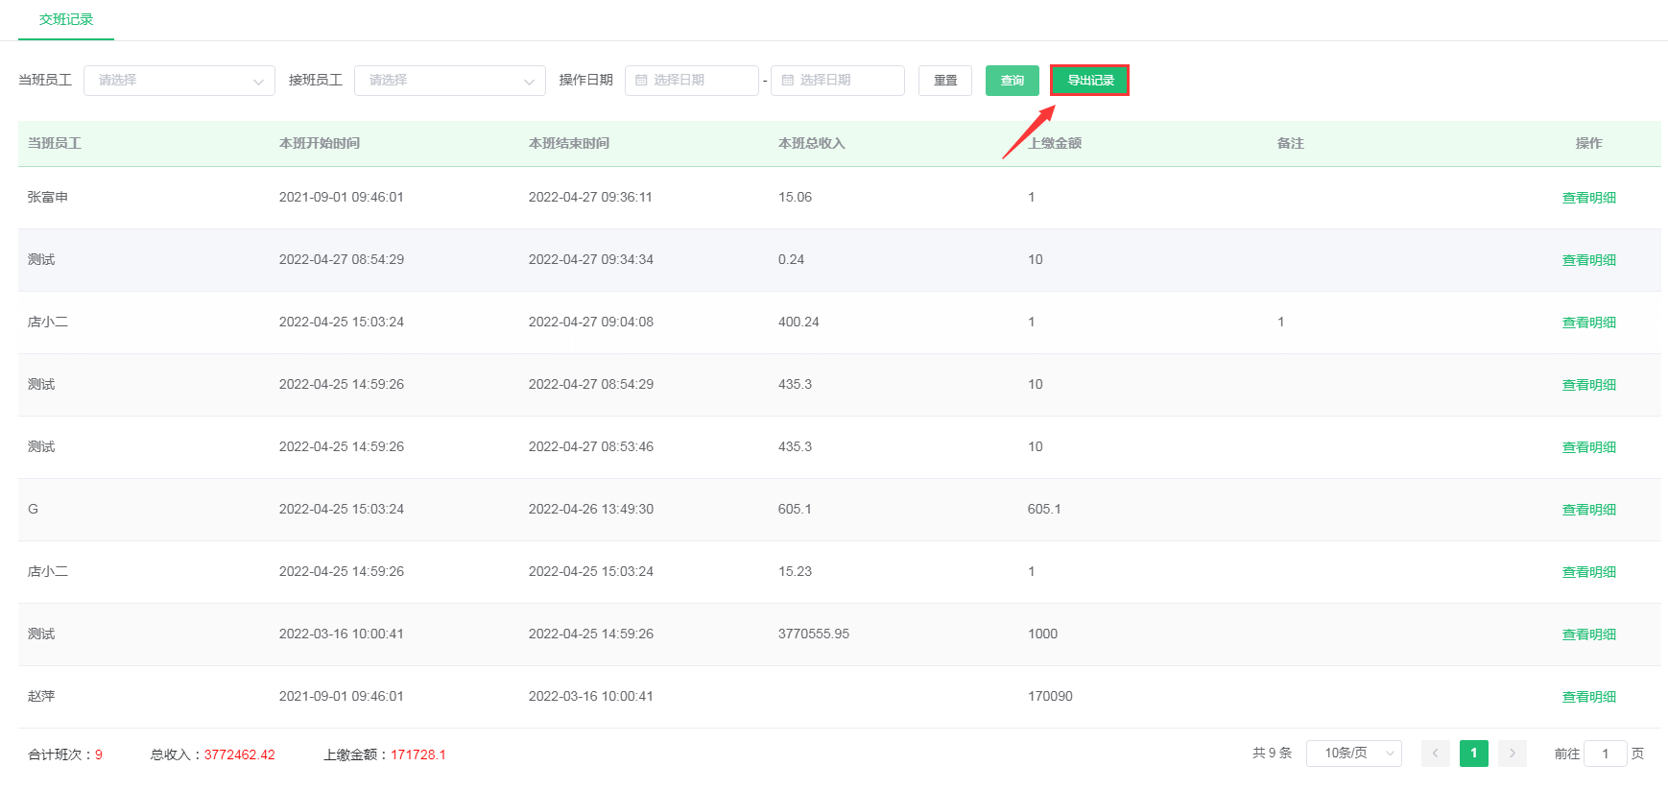View details for 张富申's shift row
Viewport: 1668px width, 790px height.
[1588, 198]
